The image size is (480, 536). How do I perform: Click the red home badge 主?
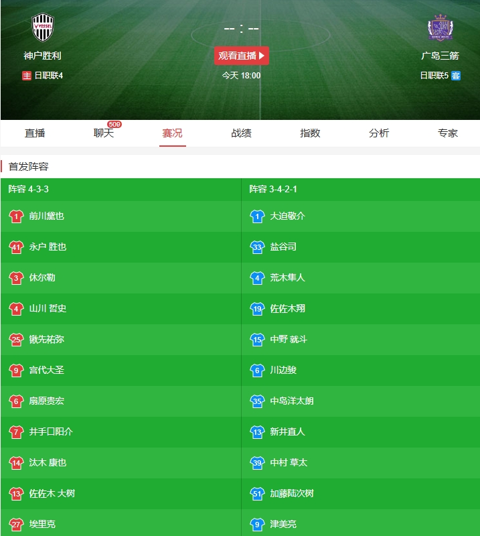tap(27, 76)
